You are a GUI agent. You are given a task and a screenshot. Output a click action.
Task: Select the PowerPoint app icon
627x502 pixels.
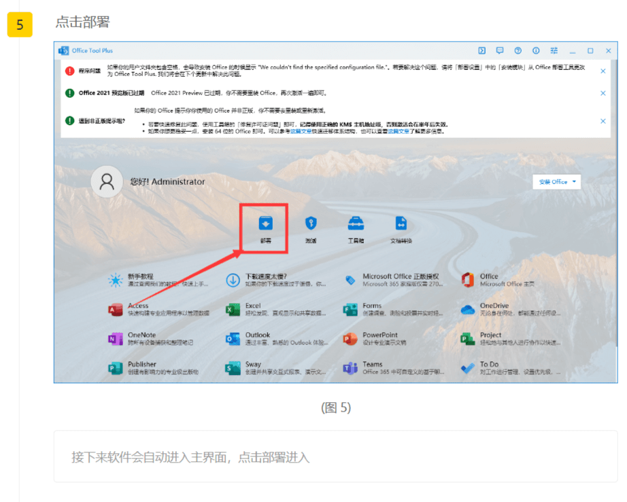[x=350, y=339]
